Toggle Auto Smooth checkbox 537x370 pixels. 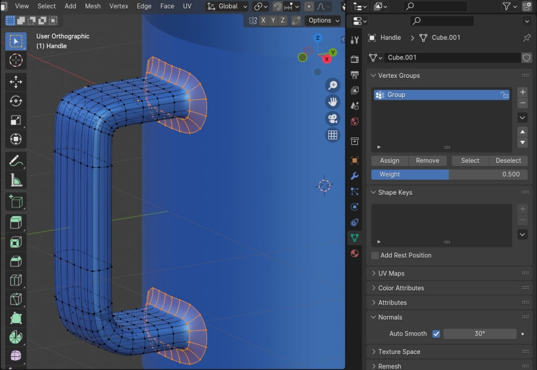(x=436, y=334)
